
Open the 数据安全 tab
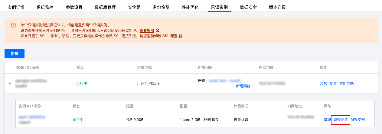click(248, 7)
